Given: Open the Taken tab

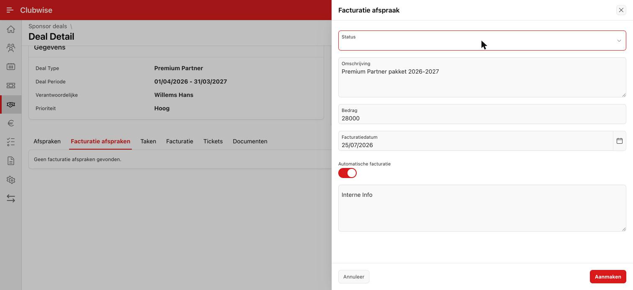Looking at the screenshot, I should click(x=148, y=141).
